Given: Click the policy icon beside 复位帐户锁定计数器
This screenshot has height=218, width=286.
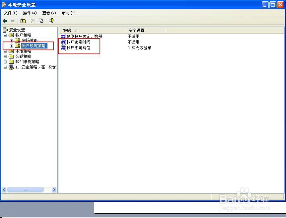Looking at the screenshot, I should coord(63,36).
